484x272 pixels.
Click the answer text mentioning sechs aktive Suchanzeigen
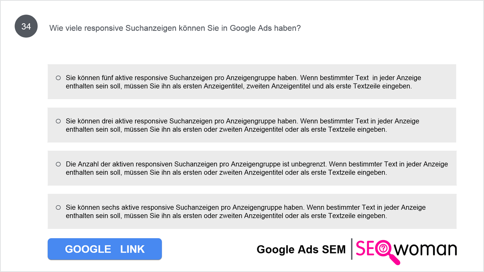click(246, 212)
